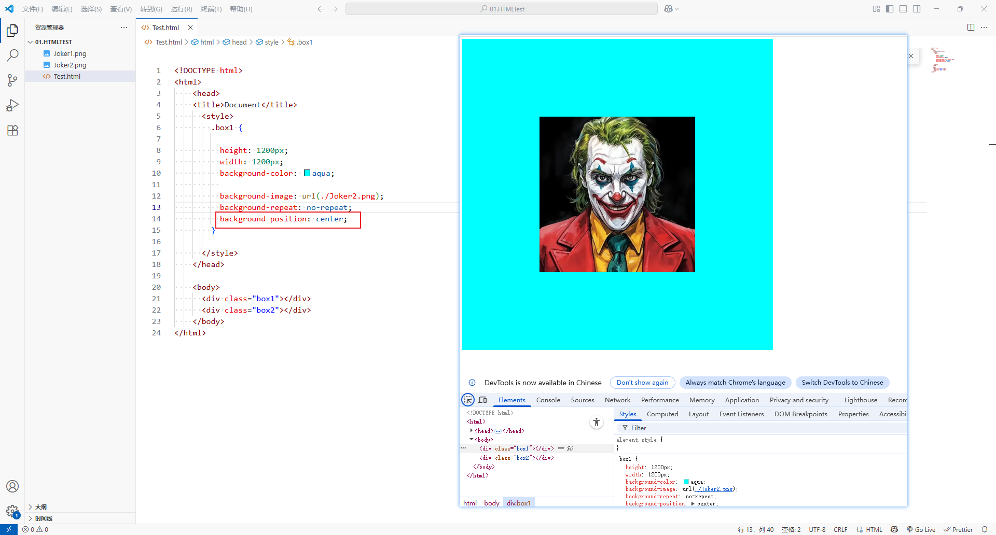Viewport: 996px width, 535px height.
Task: Open the 编辑(E) menu
Action: pos(62,9)
